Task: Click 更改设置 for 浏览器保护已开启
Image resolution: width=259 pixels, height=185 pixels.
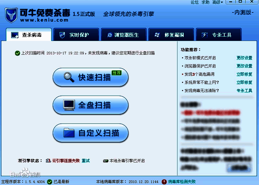Action: click(244, 66)
